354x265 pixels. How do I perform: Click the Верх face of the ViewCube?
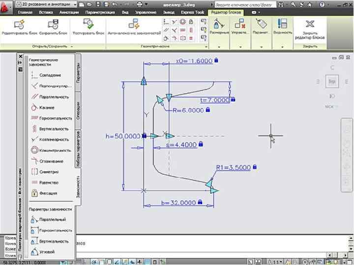point(332,81)
